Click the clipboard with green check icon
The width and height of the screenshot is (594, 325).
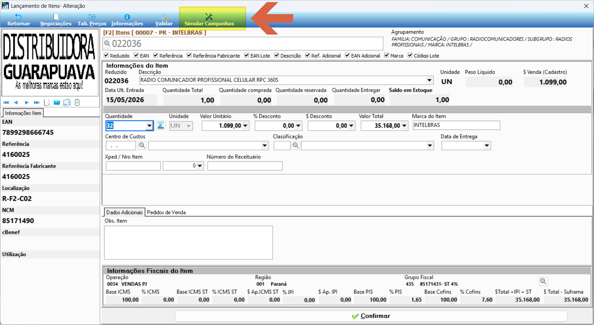click(x=77, y=102)
